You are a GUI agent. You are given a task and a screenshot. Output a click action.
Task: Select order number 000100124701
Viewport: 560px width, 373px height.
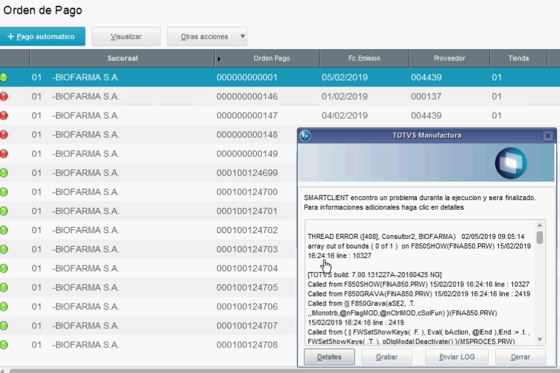[x=247, y=211]
